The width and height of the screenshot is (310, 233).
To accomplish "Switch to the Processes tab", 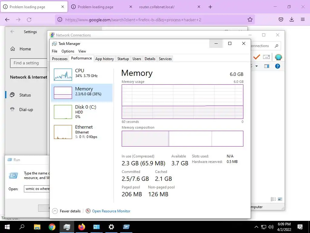I will pyautogui.click(x=60, y=59).
